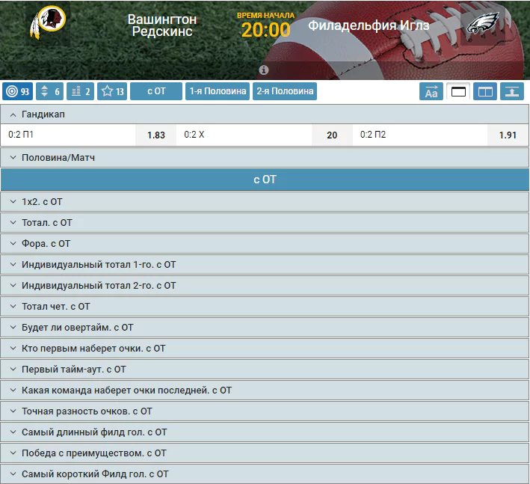The image size is (530, 484).
Task: Select the up-down arrows filter showing 6
Action: (49, 91)
